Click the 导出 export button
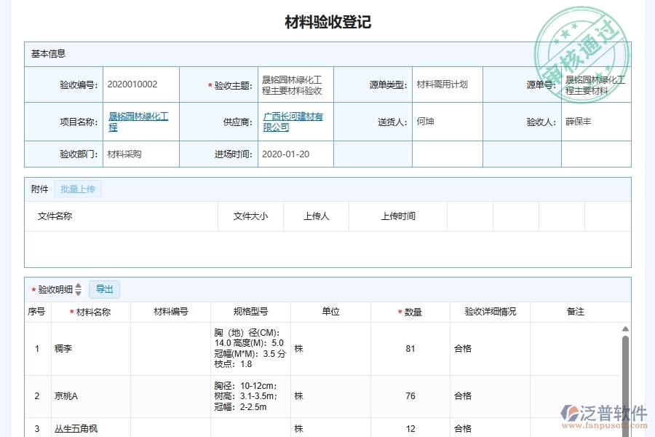Screen dimensions: 655x437 [104, 289]
